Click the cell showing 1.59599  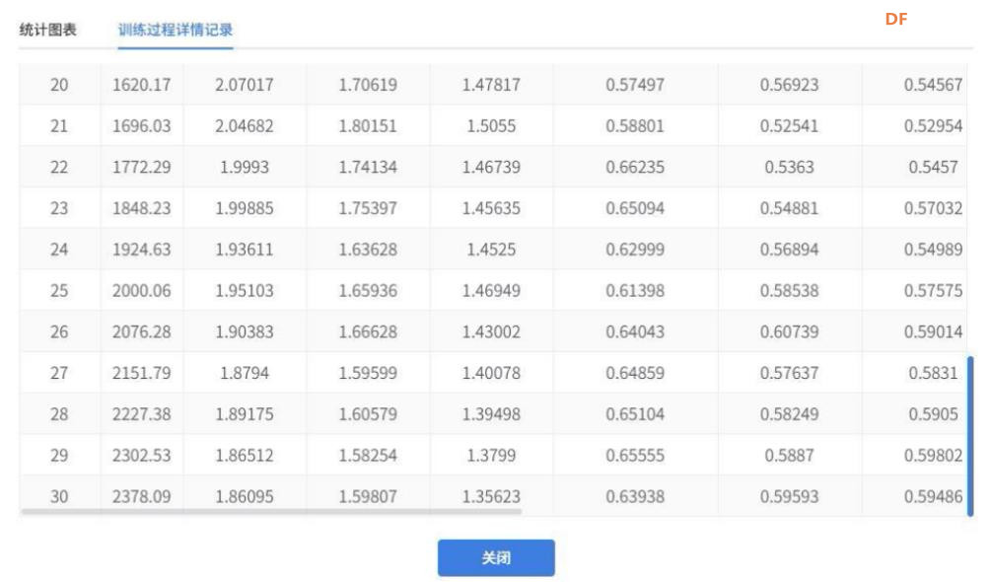tap(368, 373)
